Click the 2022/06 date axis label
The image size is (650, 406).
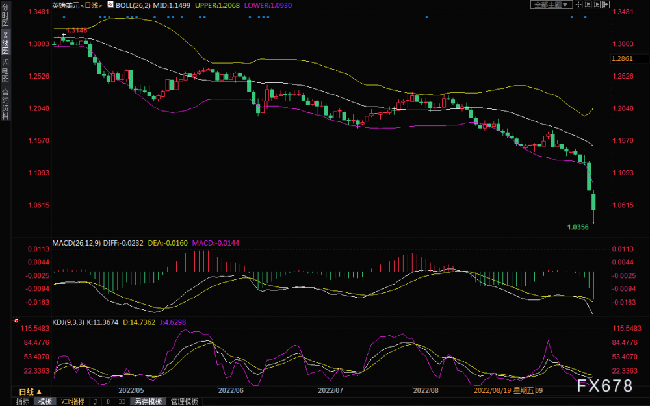click(231, 390)
